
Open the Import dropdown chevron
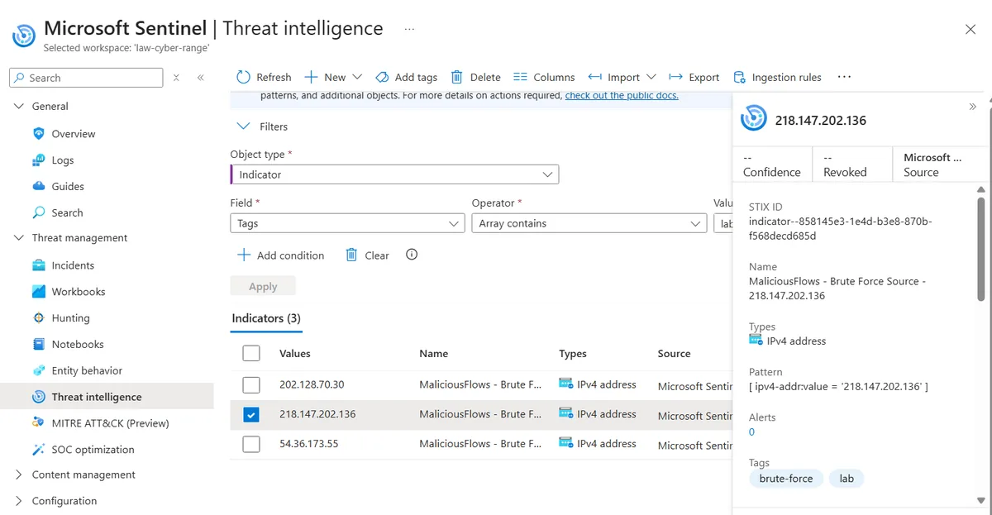point(651,77)
